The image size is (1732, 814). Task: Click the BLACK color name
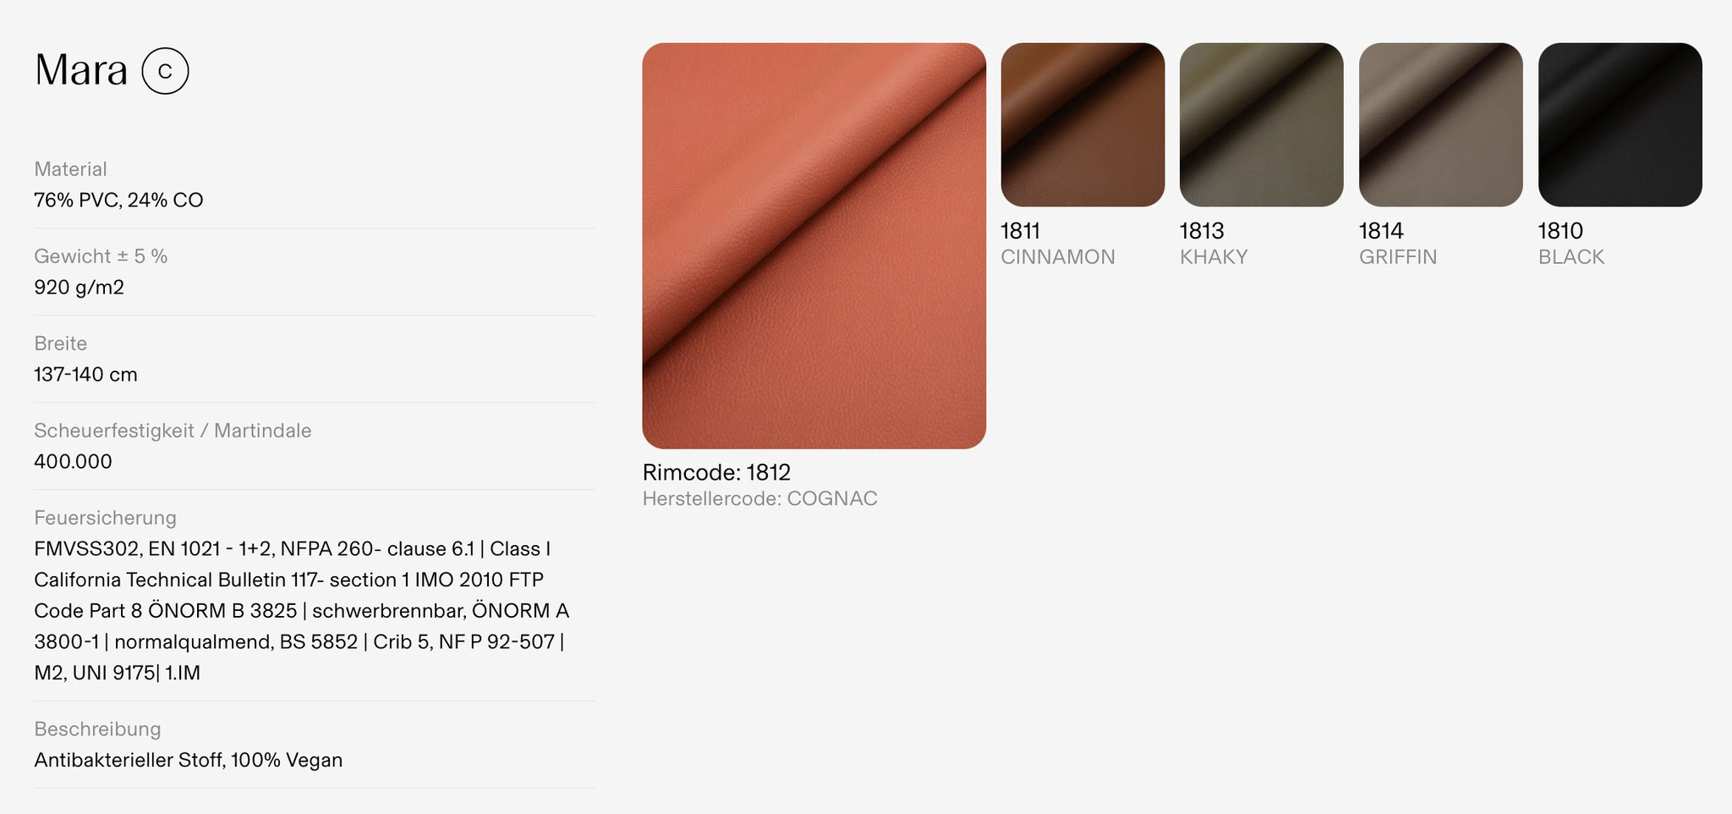click(x=1571, y=257)
